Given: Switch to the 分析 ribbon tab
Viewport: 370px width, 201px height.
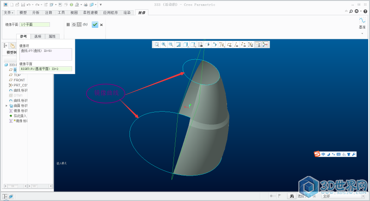Looking at the screenshot, I should pos(36,13).
